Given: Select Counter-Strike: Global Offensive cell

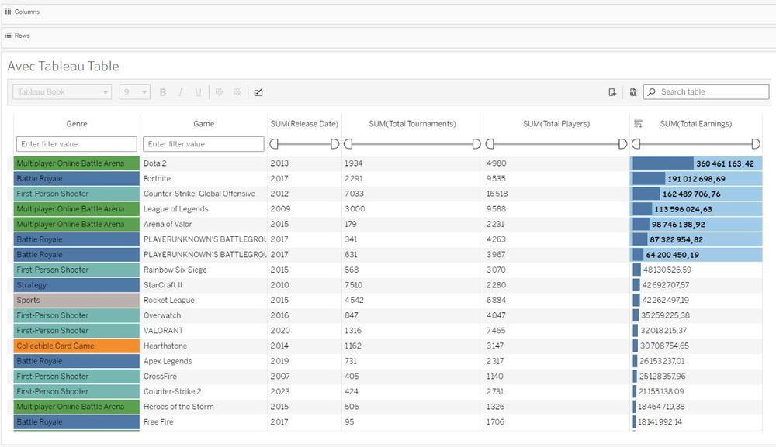Looking at the screenshot, I should tap(204, 194).
